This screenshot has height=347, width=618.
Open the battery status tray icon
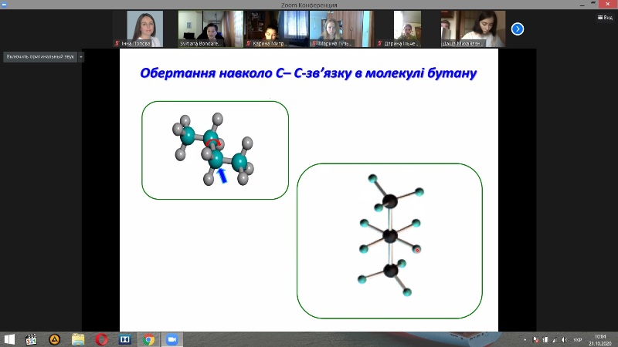point(545,340)
